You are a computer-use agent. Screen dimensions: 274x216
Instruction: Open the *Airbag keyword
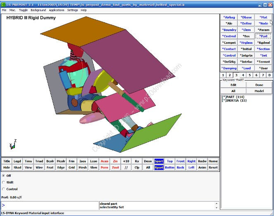[x=229, y=17]
